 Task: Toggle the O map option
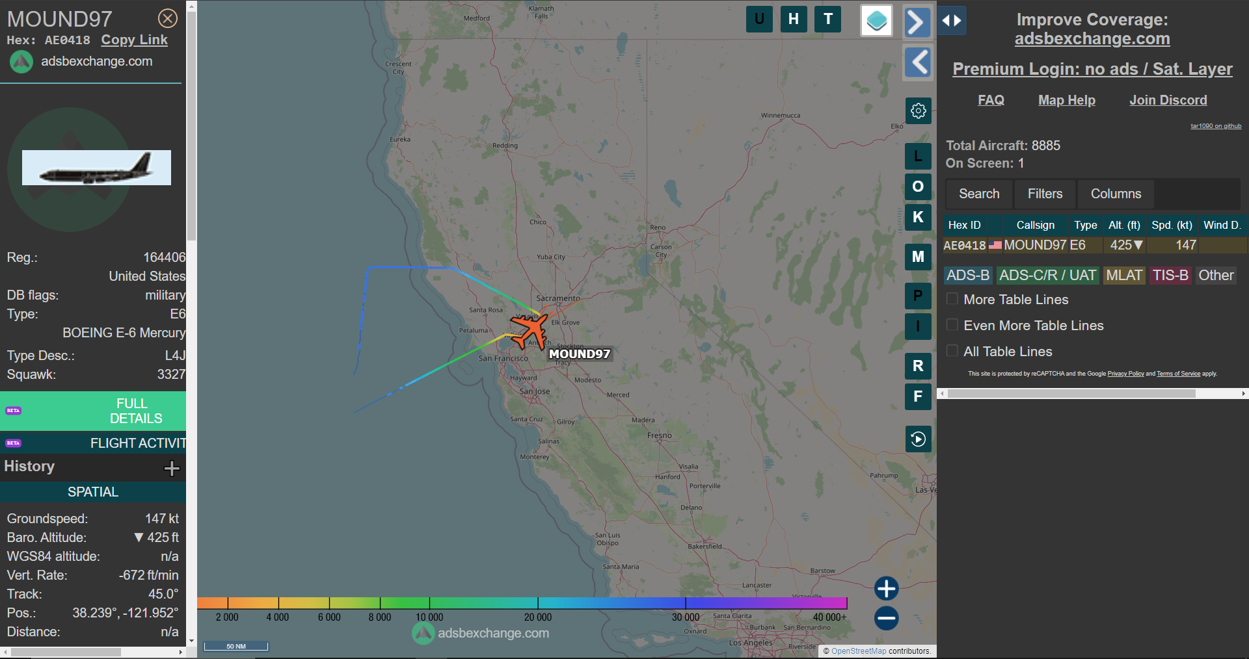click(918, 187)
